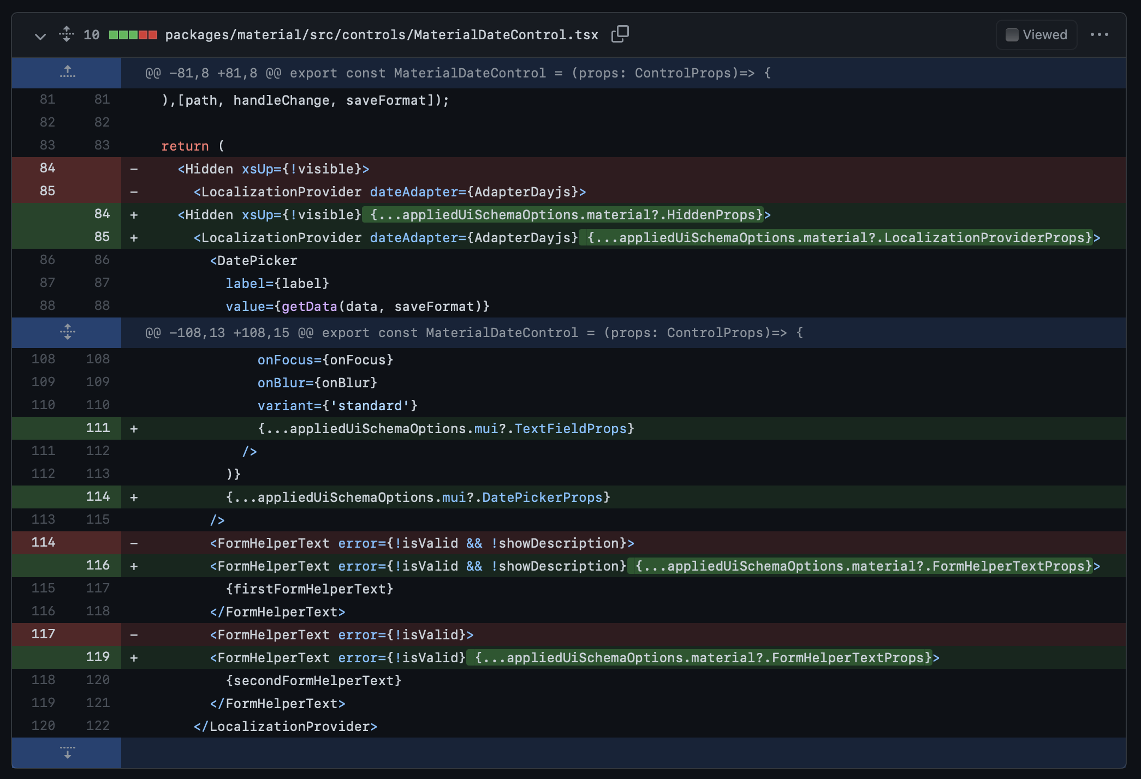Expand hidden lines below line 122

(67, 753)
